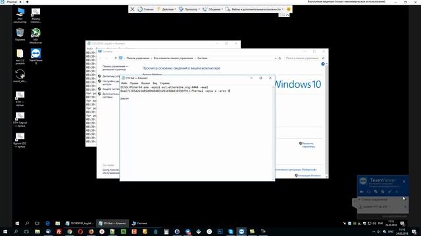This screenshot has height=236, width=421.
Task: Click the 'Панель управления' breadcrumb in Система window
Action: [x=138, y=58]
